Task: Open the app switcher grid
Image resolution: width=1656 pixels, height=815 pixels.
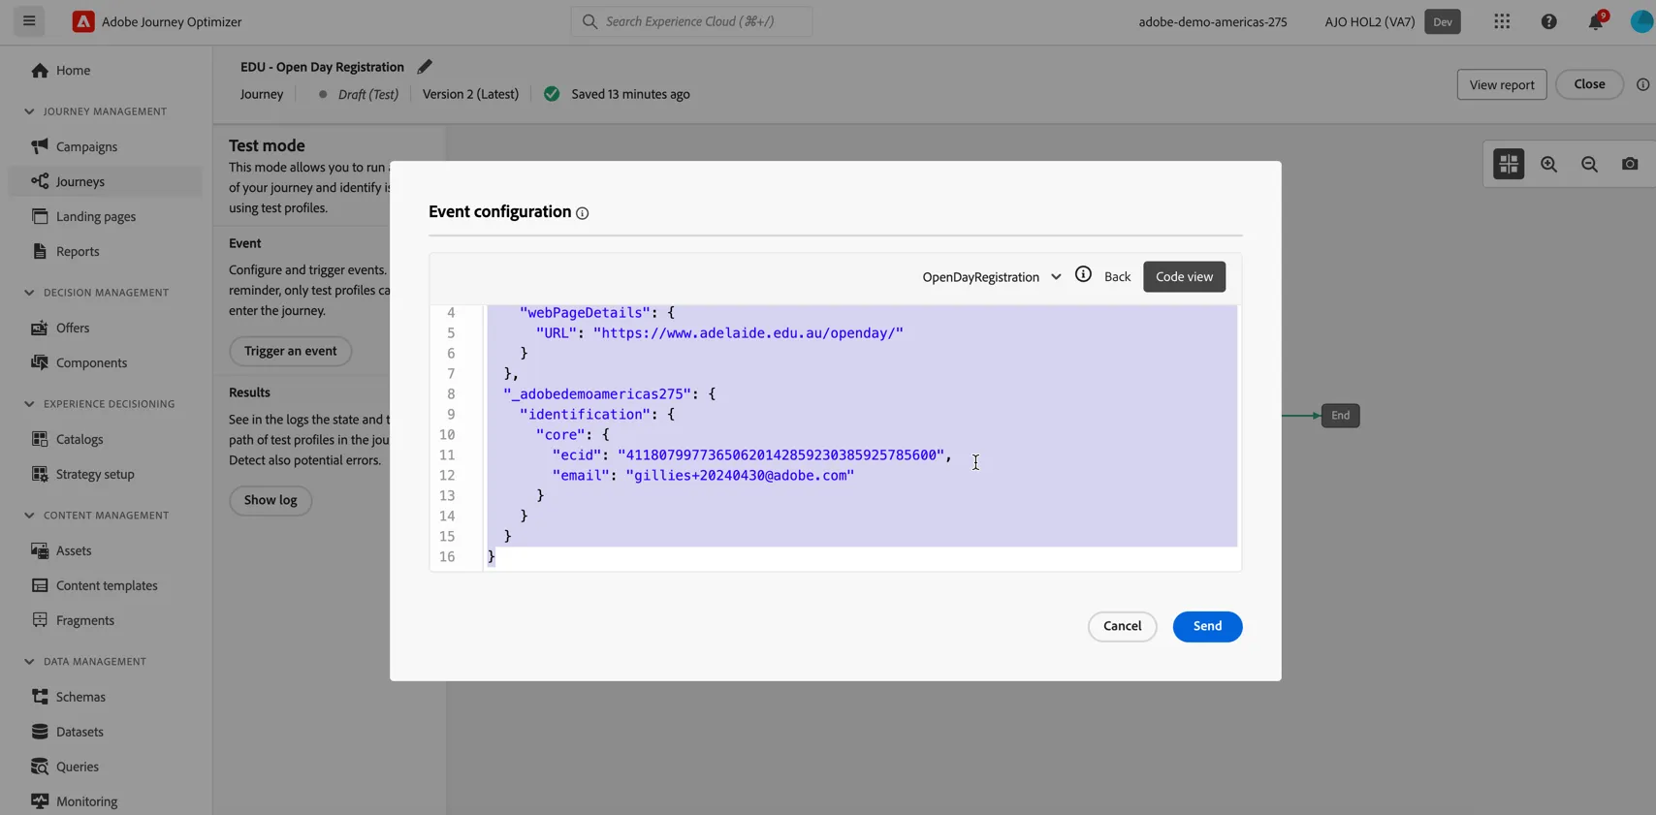Action: (1502, 21)
